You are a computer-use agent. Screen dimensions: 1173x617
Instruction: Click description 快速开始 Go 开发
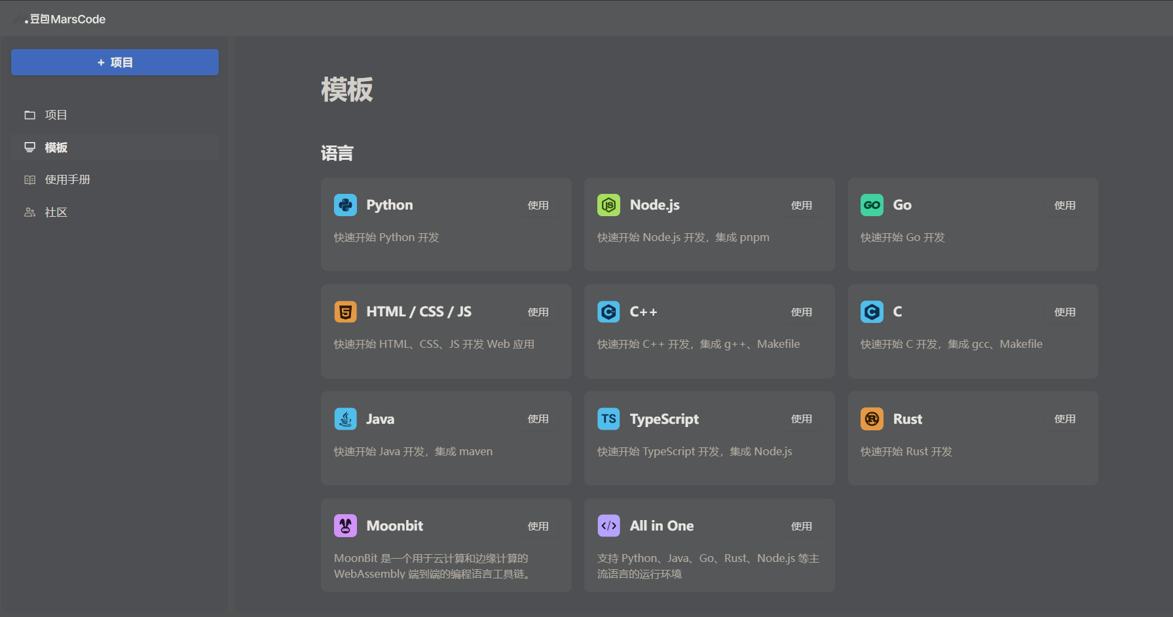[x=903, y=237]
